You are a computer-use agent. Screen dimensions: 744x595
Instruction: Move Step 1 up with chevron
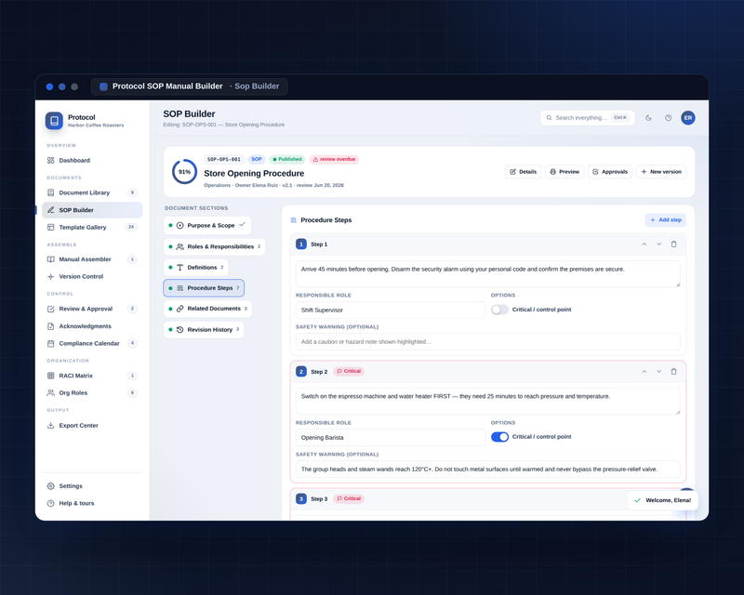tap(644, 245)
